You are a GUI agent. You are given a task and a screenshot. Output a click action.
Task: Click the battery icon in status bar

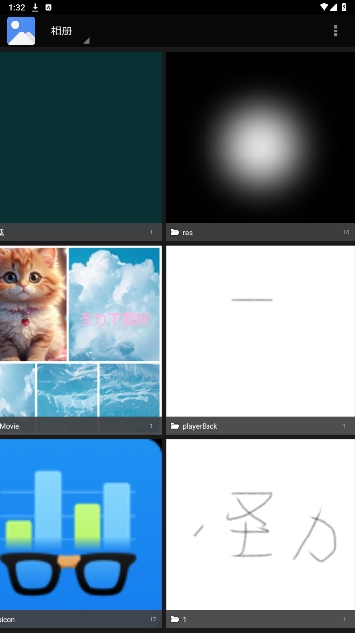click(x=344, y=7)
